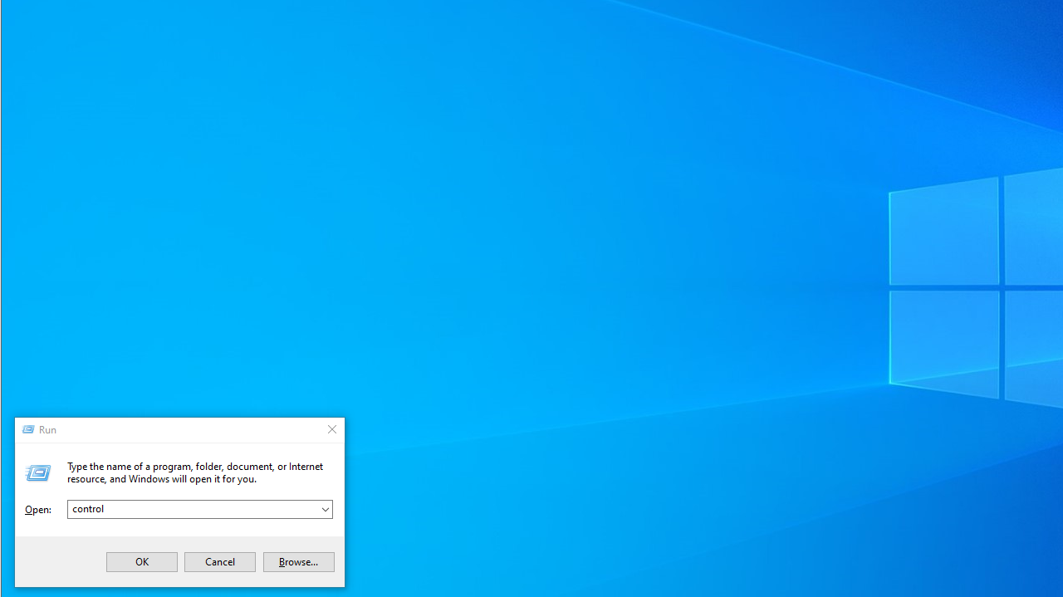This screenshot has width=1063, height=597.
Task: Close the Run dialog with the X button
Action: coord(332,429)
